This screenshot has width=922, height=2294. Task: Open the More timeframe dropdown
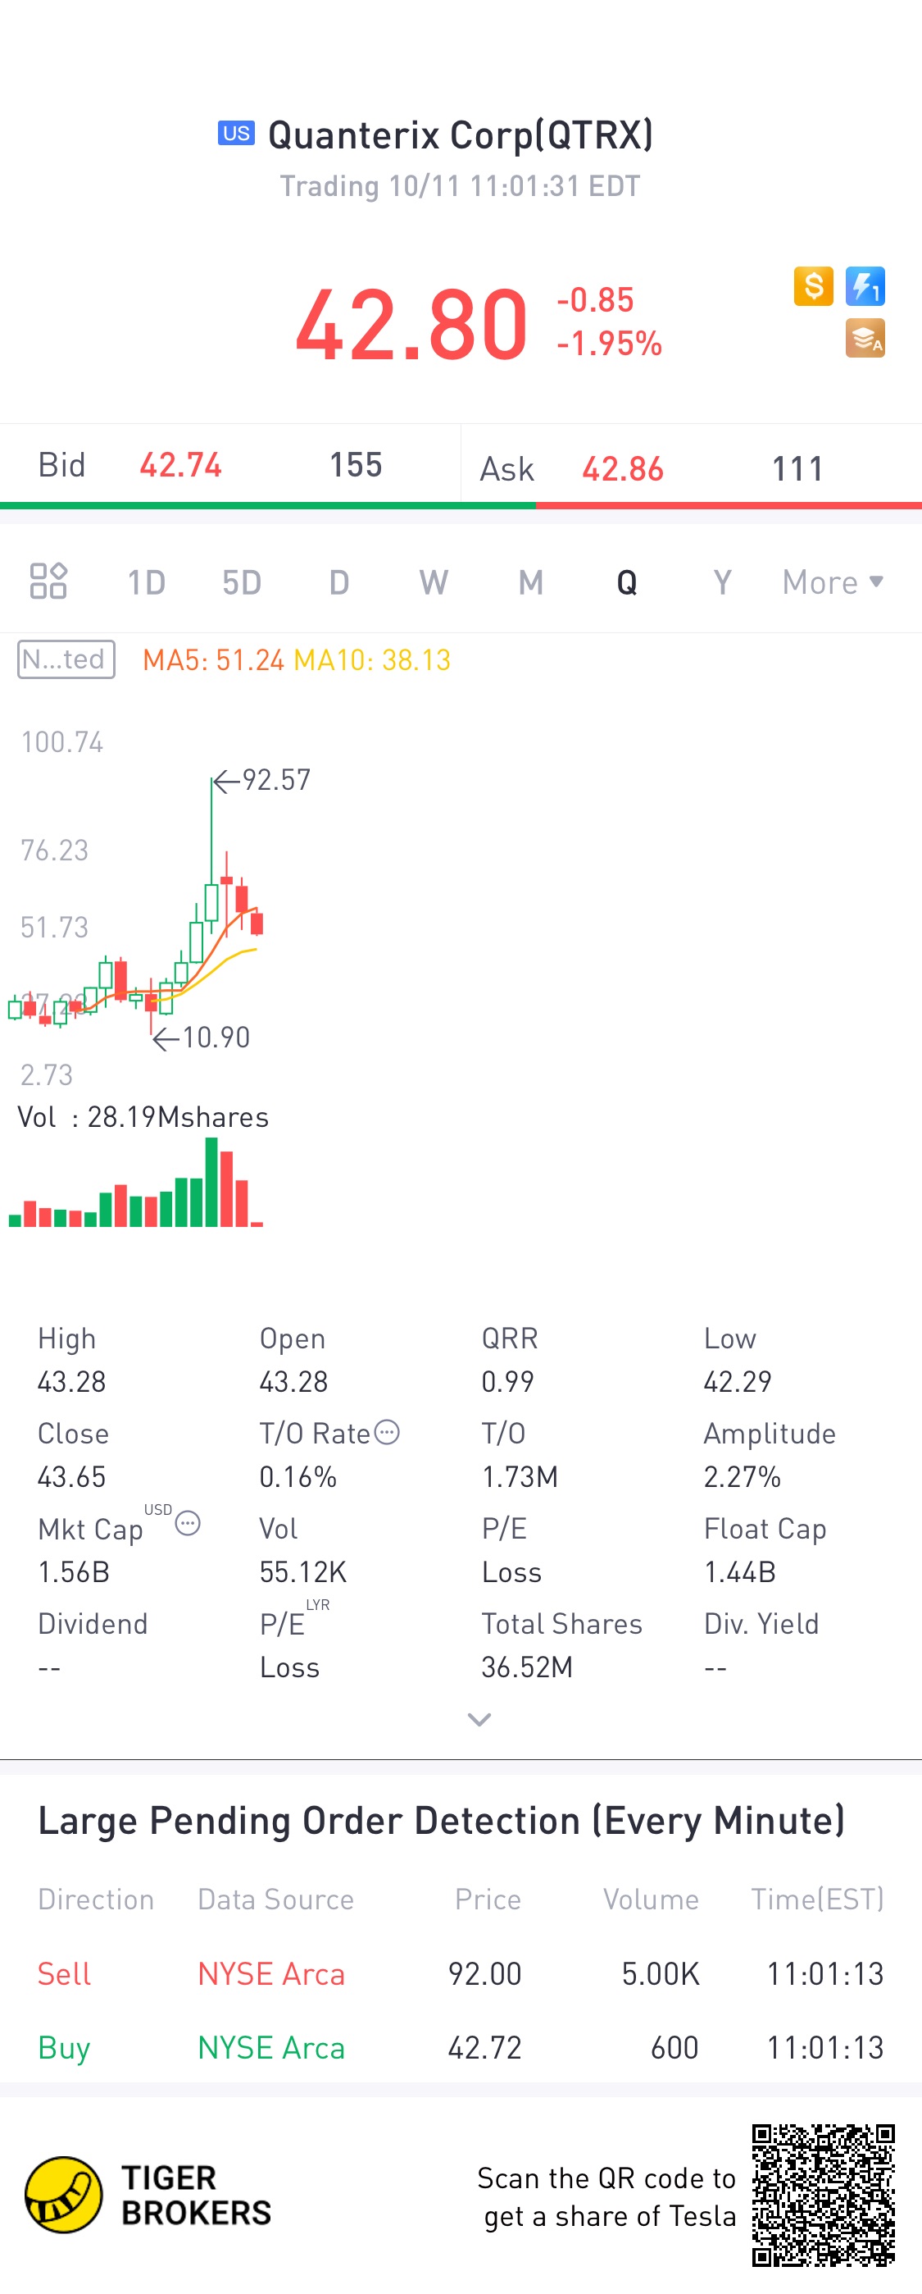[832, 582]
